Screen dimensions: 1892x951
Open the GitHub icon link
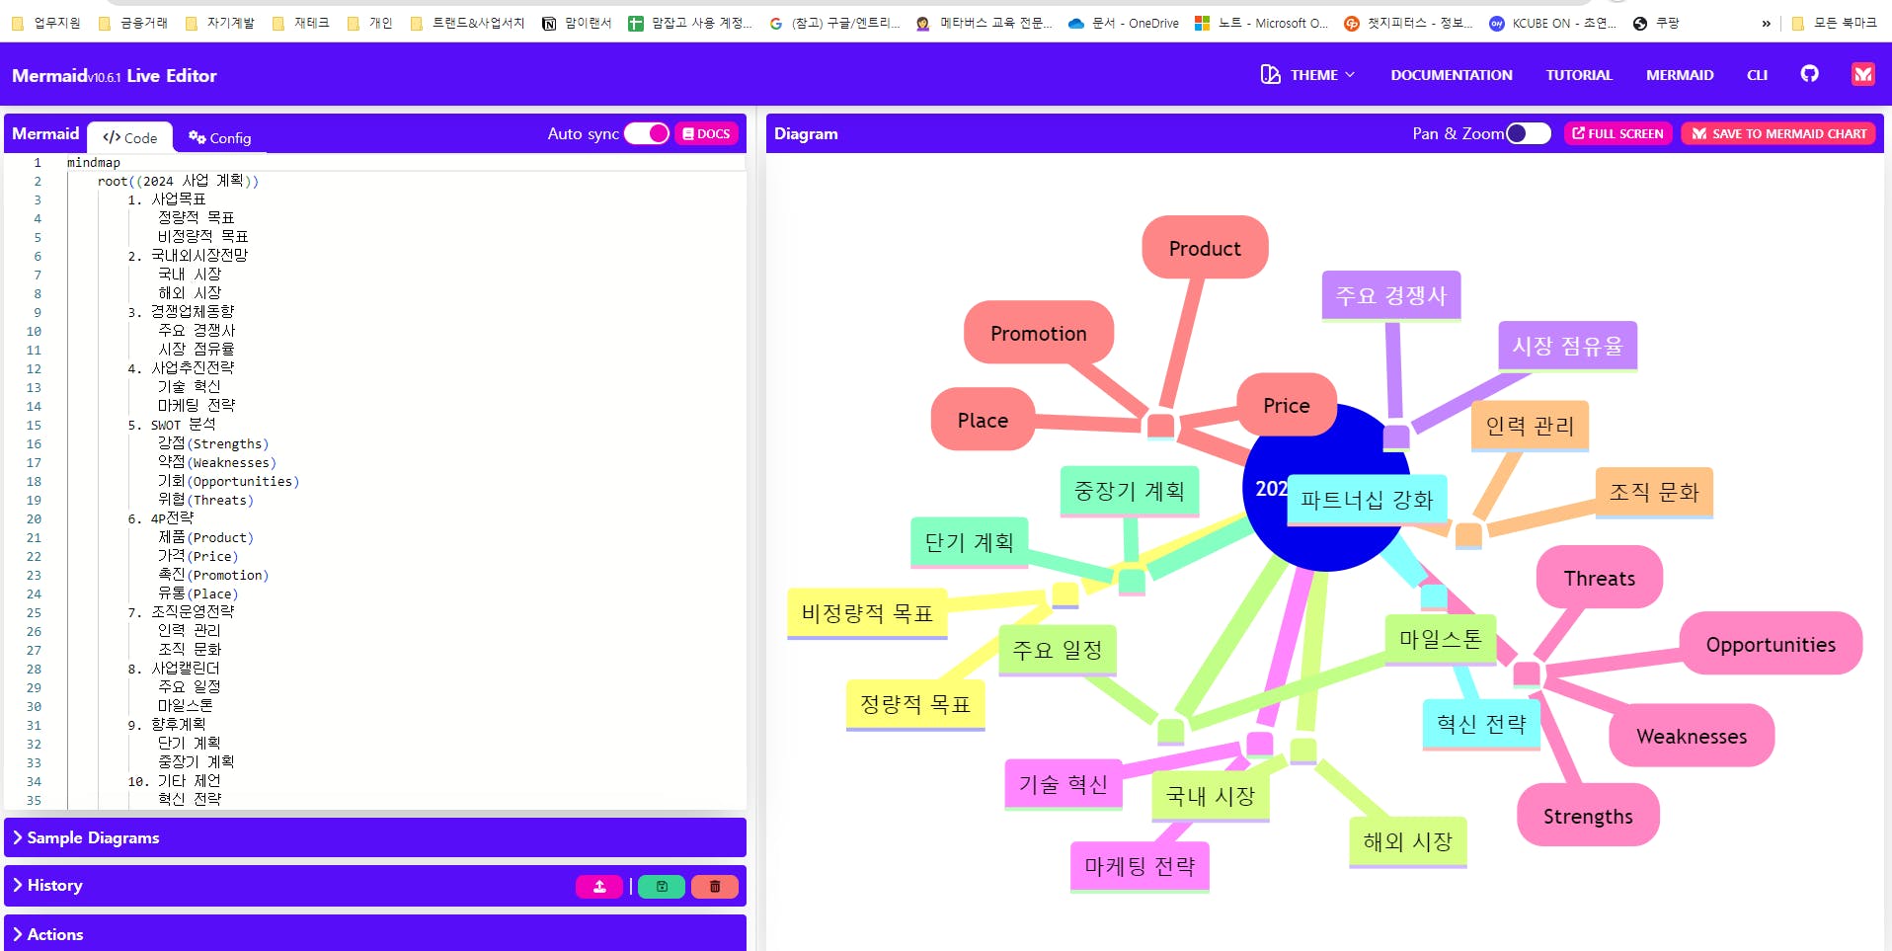point(1809,74)
